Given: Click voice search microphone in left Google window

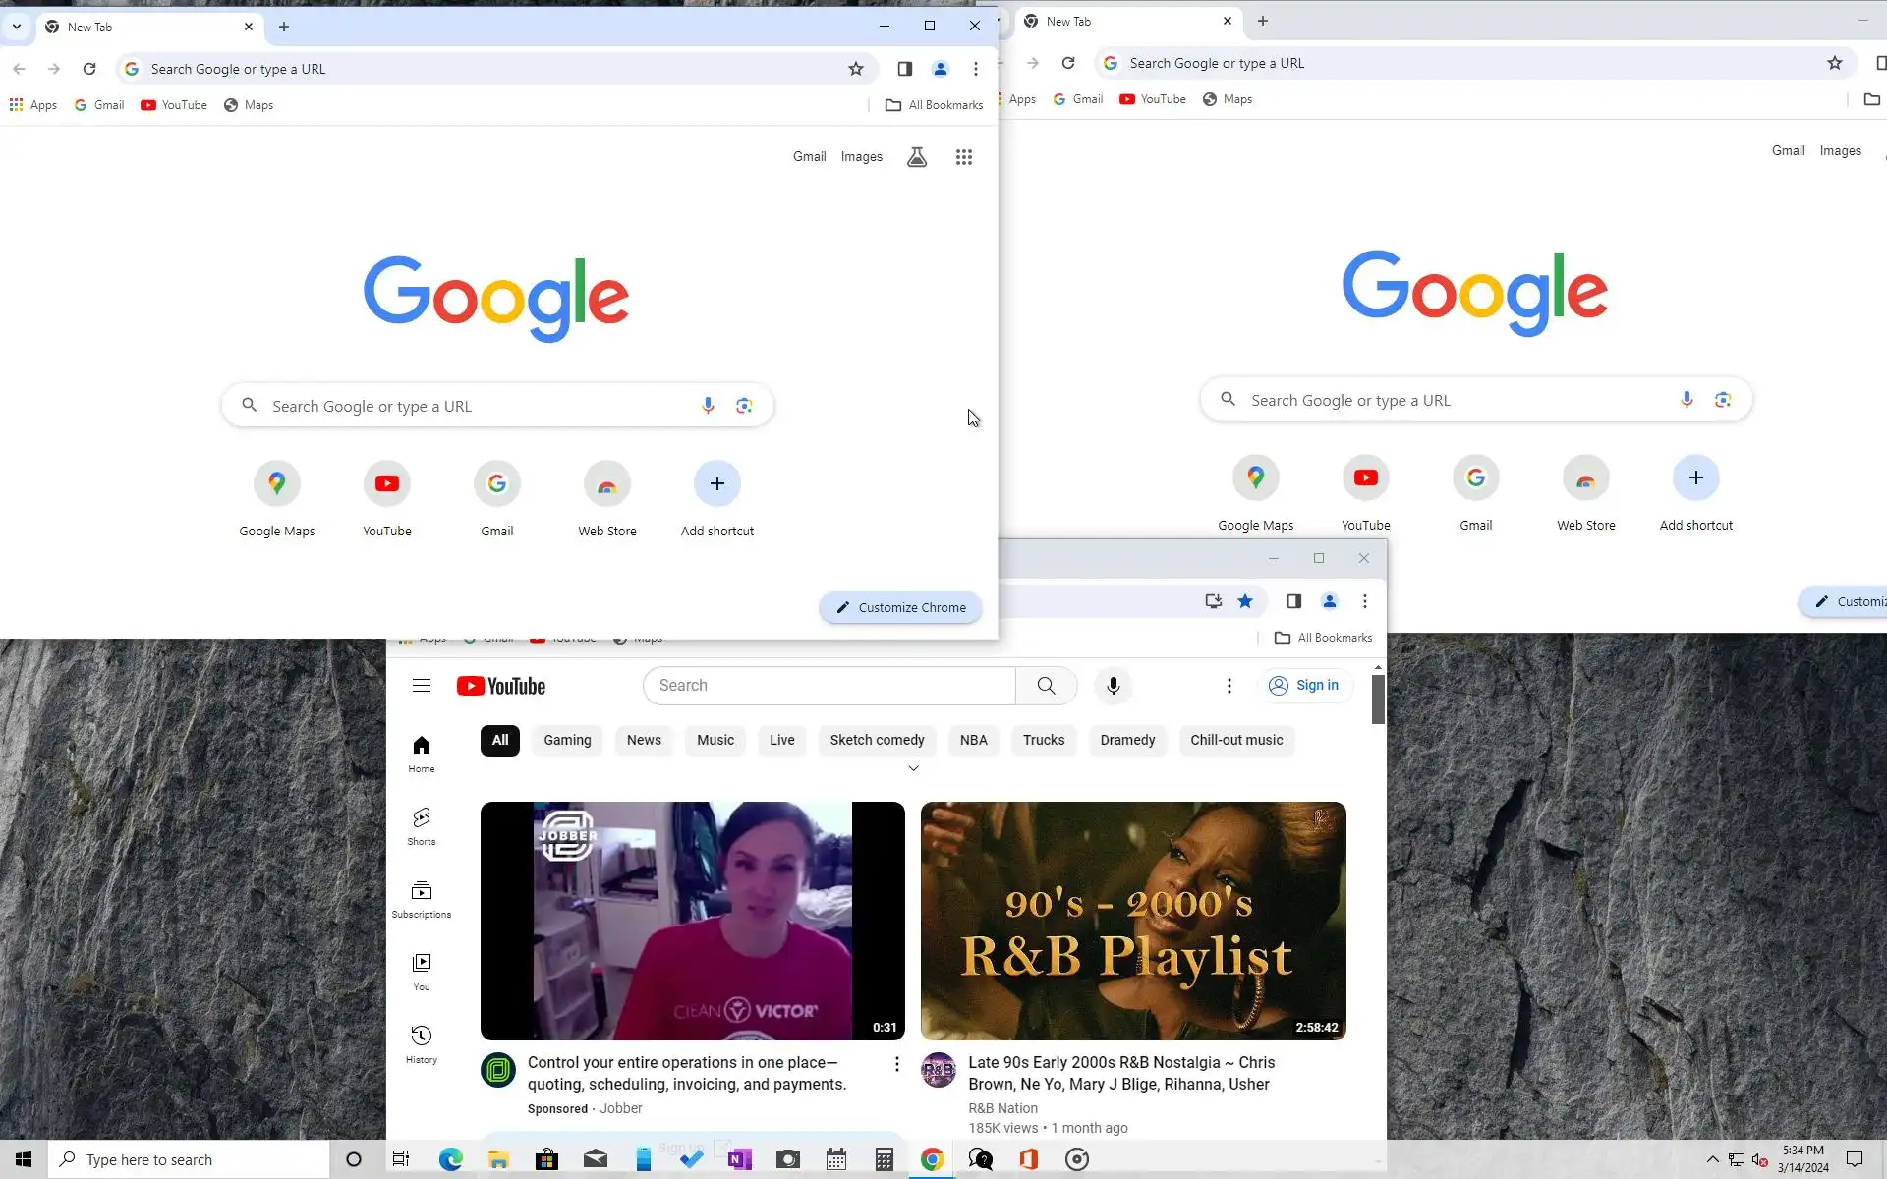Looking at the screenshot, I should coord(708,406).
